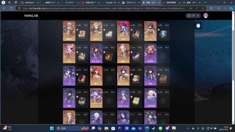
Task: Switch to the hoyolab browser tab
Action: [111, 3]
